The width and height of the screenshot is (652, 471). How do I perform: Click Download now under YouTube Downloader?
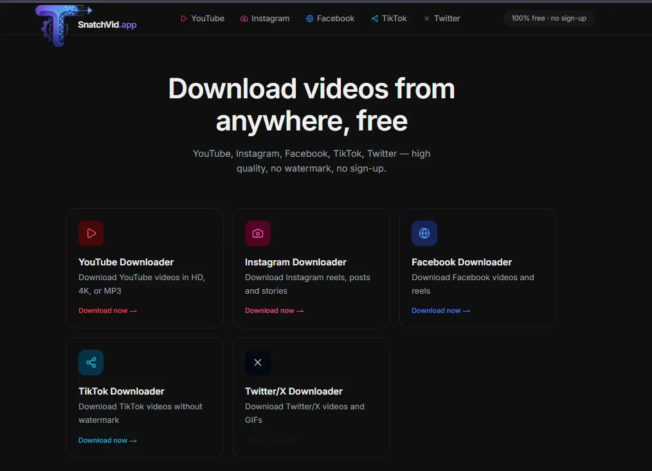(107, 310)
